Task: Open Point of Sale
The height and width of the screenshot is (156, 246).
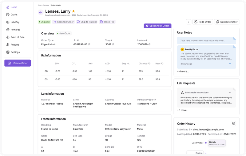Action: coord(15,37)
